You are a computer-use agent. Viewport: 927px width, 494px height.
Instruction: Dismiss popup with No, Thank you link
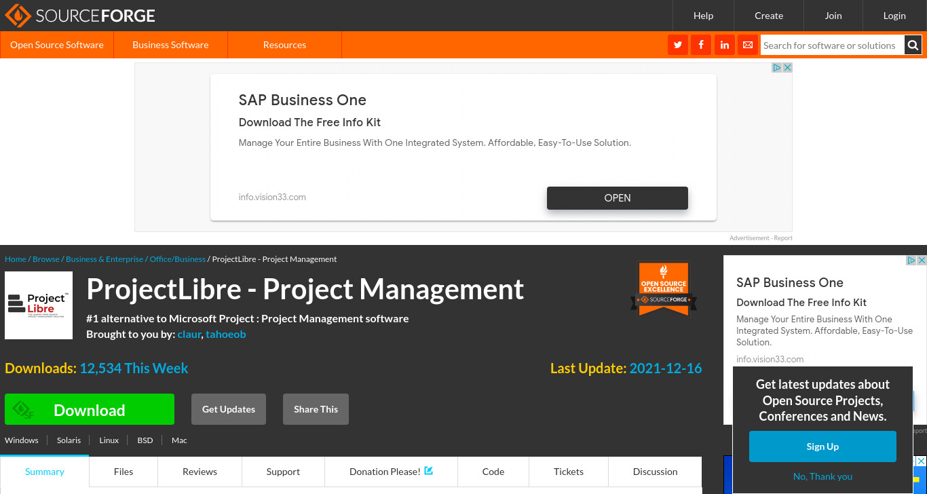pos(822,476)
